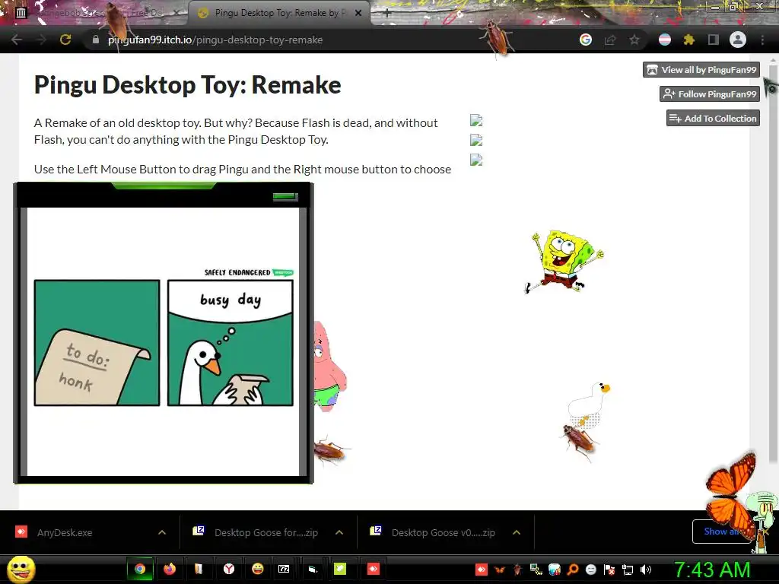Viewport: 779px width, 584px height.
Task: Close the Pingu Desktop Toy tab
Action: [358, 13]
